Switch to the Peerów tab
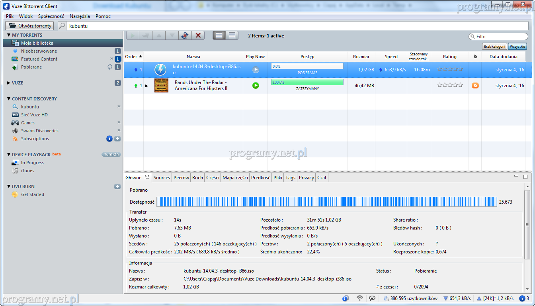Image resolution: width=535 pixels, height=306 pixels. pyautogui.click(x=181, y=178)
